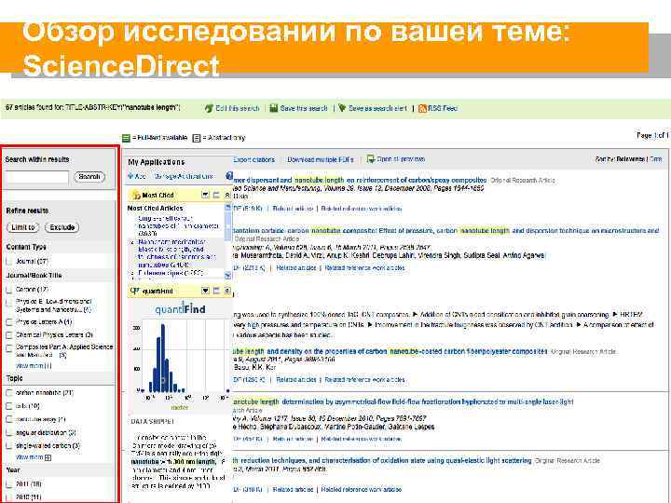671x503 pixels.
Task: Click scroll down arrow in Most Cited list
Action: pyautogui.click(x=227, y=276)
